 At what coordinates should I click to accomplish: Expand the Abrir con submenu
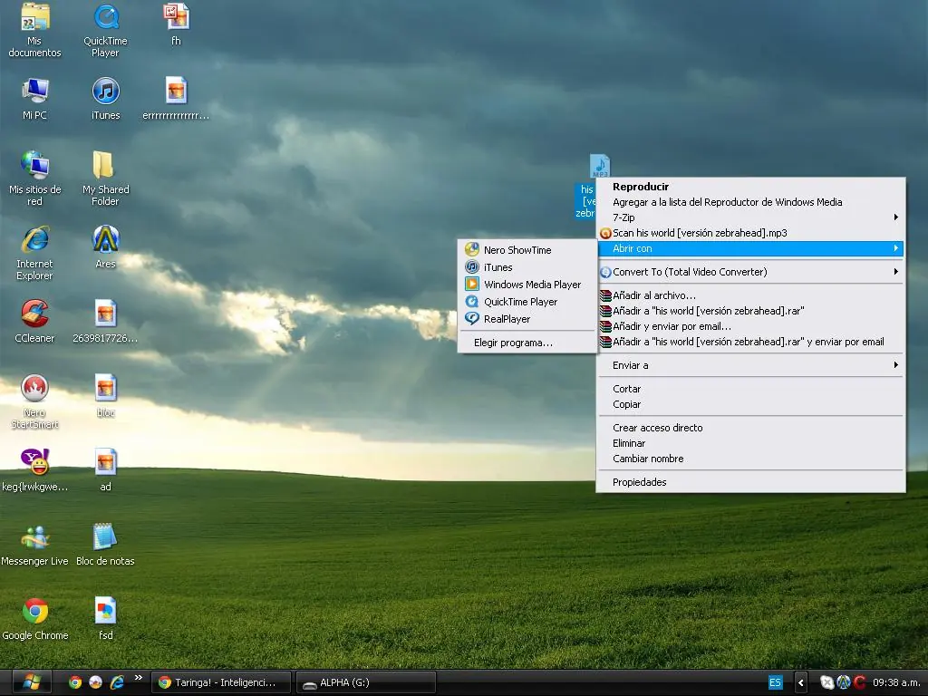pos(750,248)
